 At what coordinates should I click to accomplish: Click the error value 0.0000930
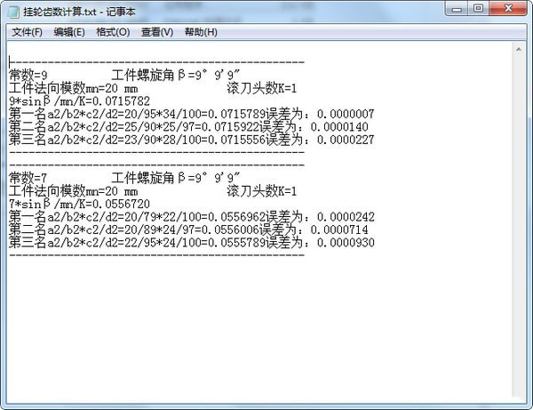pos(346,243)
